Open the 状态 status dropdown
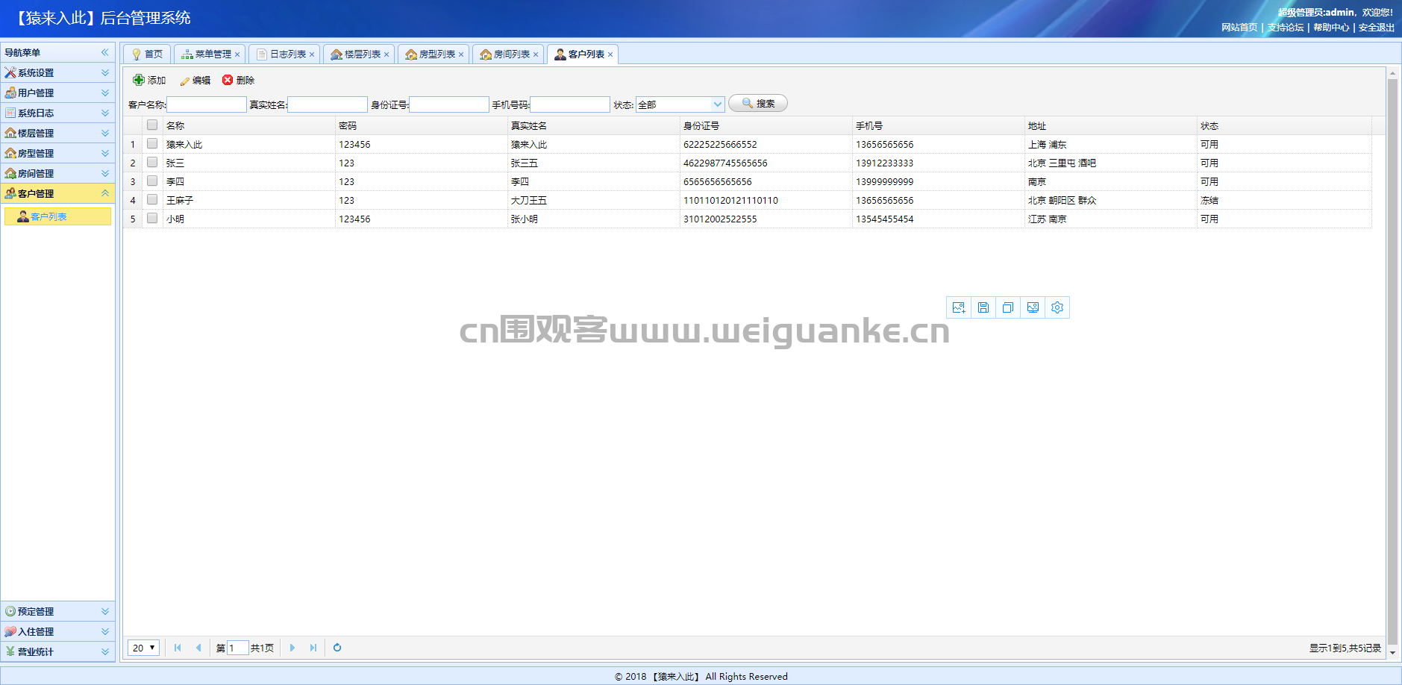The width and height of the screenshot is (1402, 685). 717,104
